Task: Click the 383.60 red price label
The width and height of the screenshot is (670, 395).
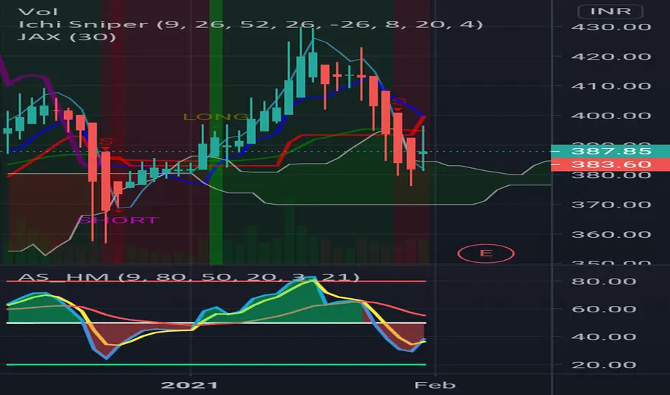Action: (x=610, y=165)
